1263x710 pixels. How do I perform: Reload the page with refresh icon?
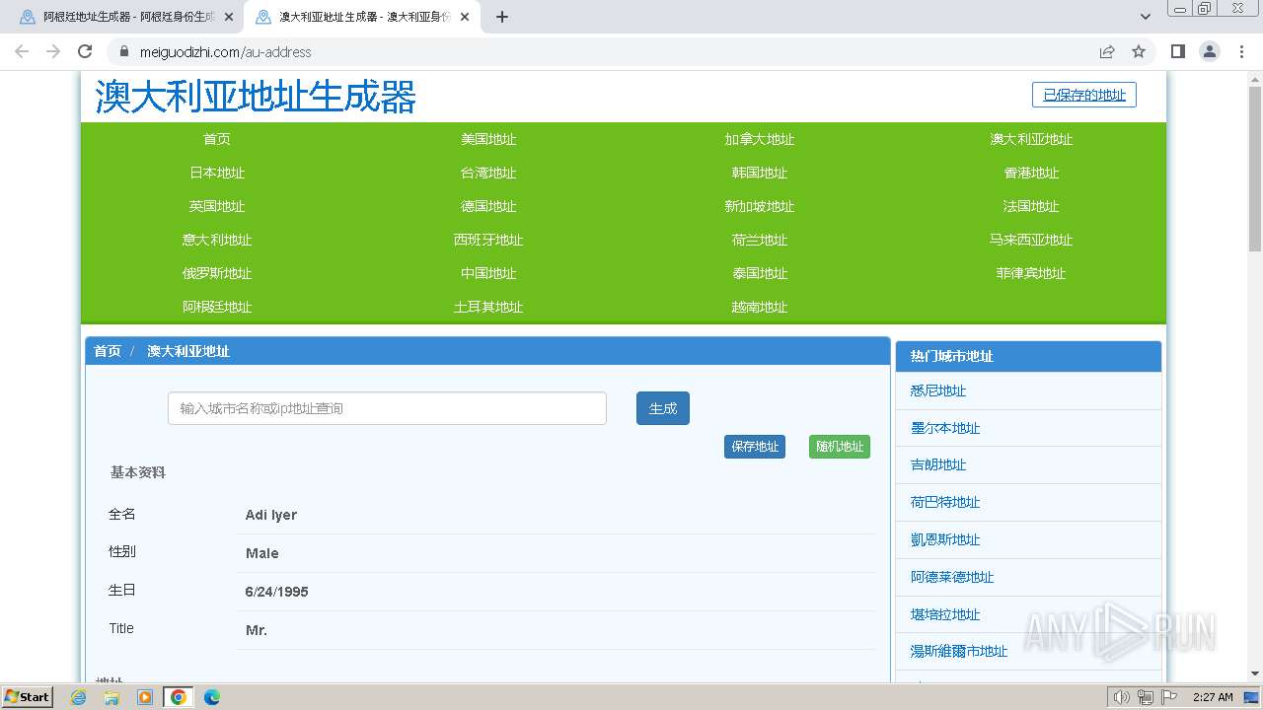[x=85, y=51]
